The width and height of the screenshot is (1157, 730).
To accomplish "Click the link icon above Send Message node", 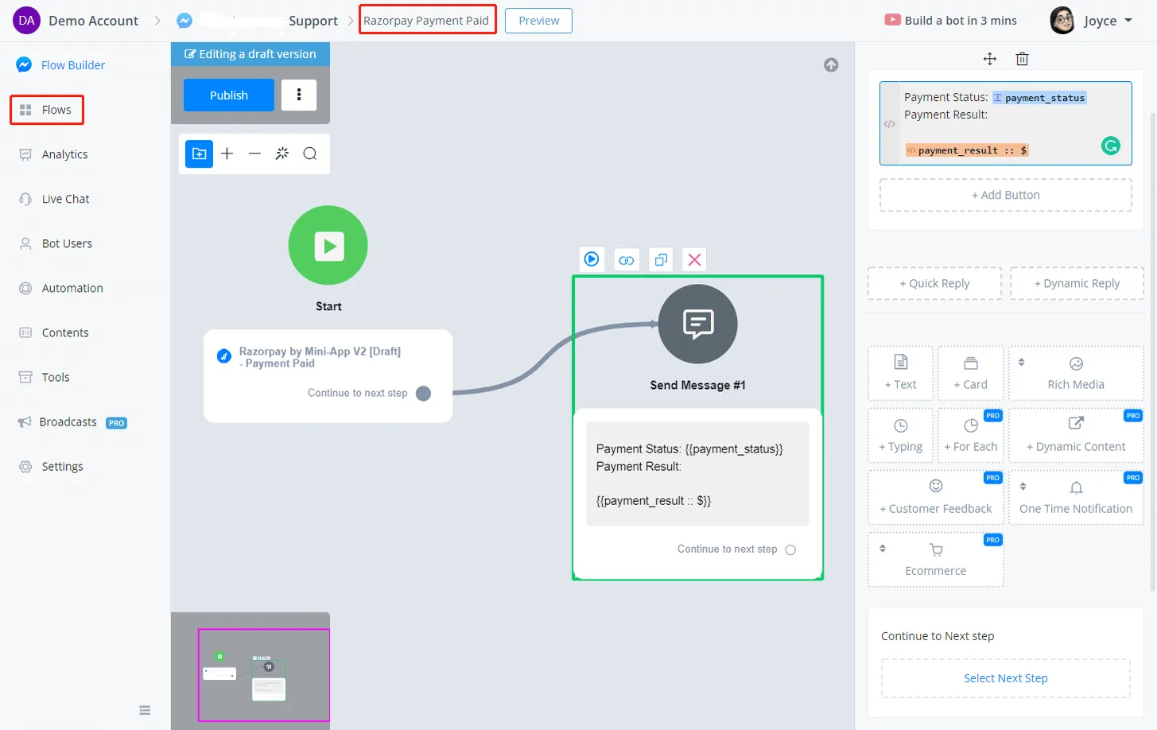I will [x=627, y=259].
